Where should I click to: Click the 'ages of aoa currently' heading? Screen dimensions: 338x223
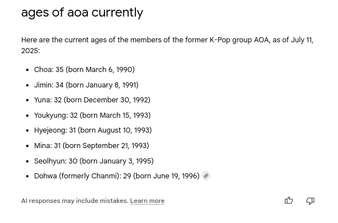[82, 12]
